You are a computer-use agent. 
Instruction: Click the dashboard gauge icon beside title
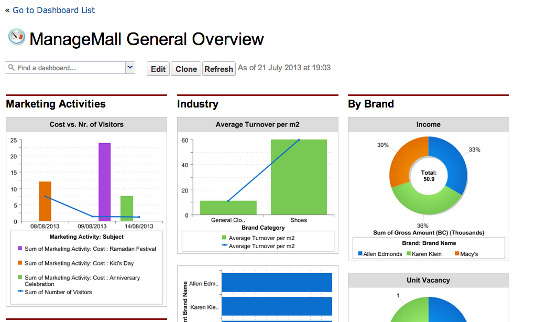pyautogui.click(x=16, y=37)
